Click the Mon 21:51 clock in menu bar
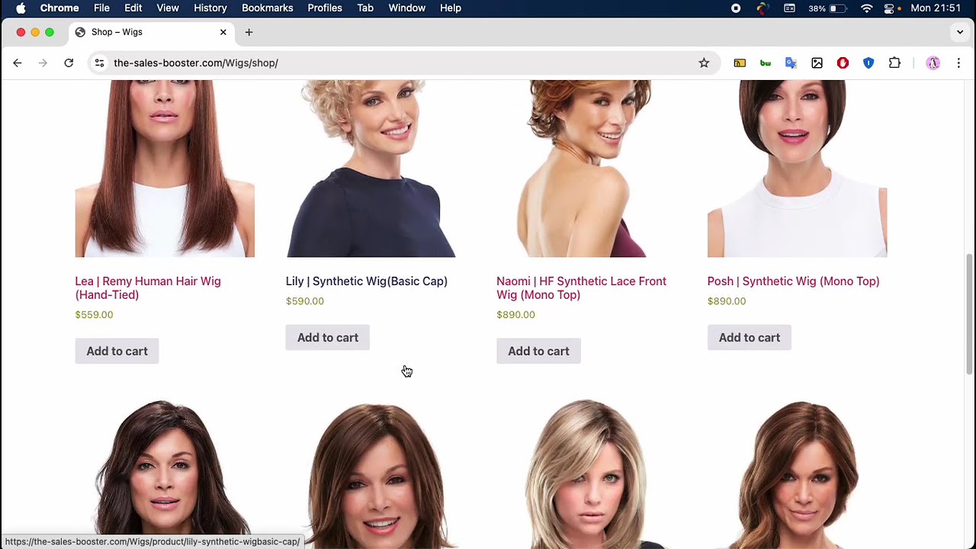Image resolution: width=976 pixels, height=549 pixels. click(936, 8)
